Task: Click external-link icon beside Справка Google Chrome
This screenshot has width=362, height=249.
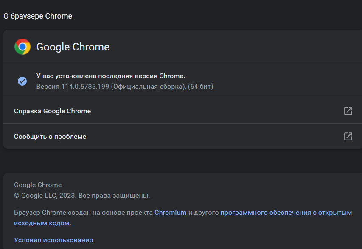Action: coord(348,111)
